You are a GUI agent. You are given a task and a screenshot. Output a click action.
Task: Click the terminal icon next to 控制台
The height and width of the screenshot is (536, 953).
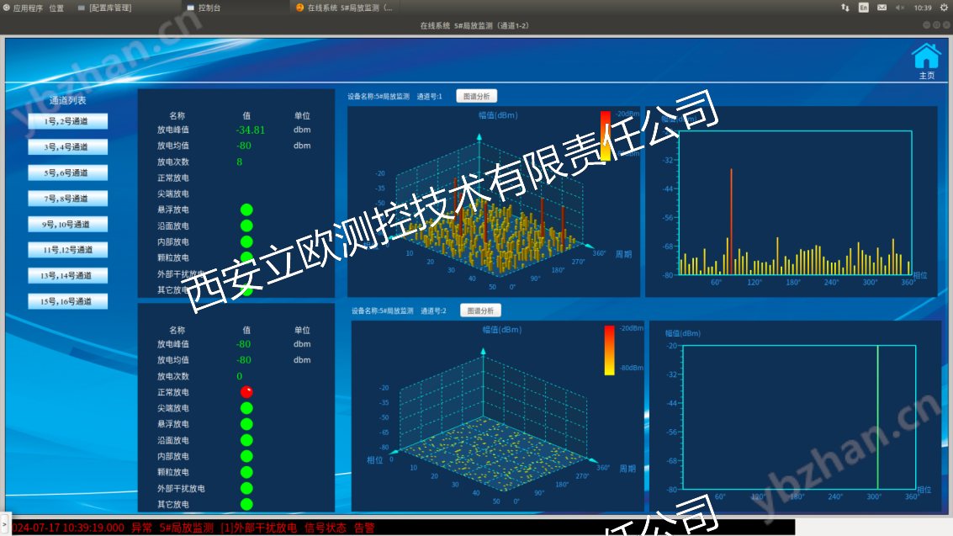190,8
